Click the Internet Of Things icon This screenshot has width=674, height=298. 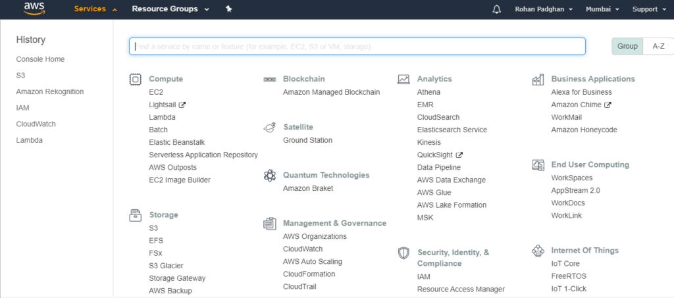[538, 251]
